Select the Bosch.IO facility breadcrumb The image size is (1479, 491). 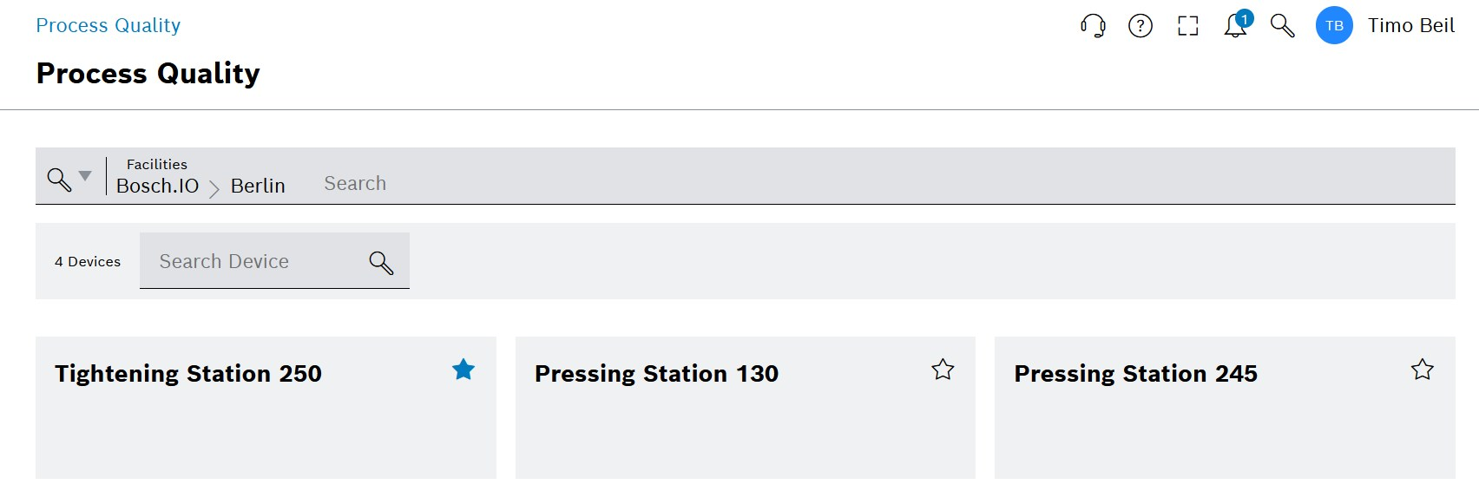pyautogui.click(x=158, y=186)
